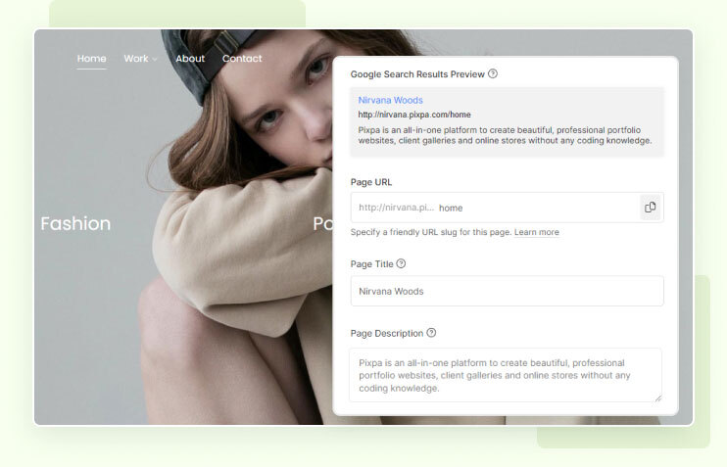Go to the Home navigation item

91,59
